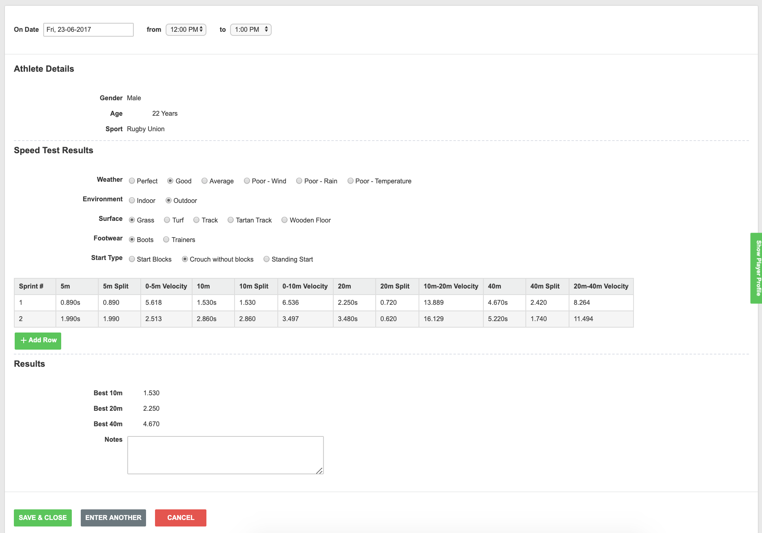
Task: Click sprint 1 40m cell 4.670s
Action: click(505, 303)
